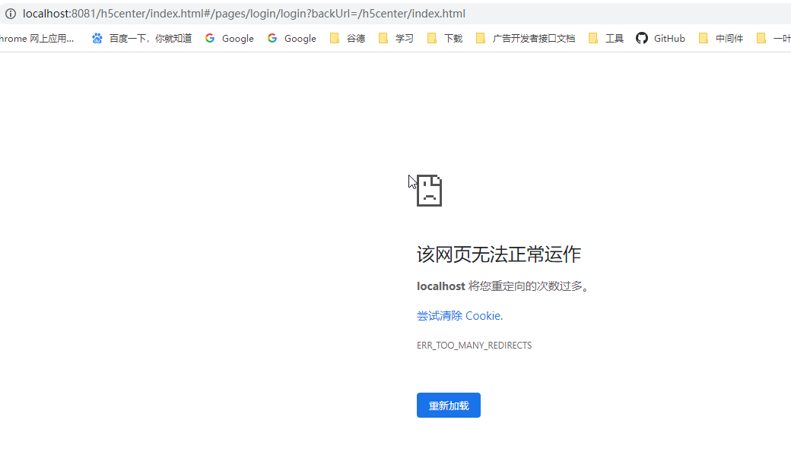Click the 尝试清除 Cookie link
Viewport: 791px width, 461px height.
coord(459,316)
